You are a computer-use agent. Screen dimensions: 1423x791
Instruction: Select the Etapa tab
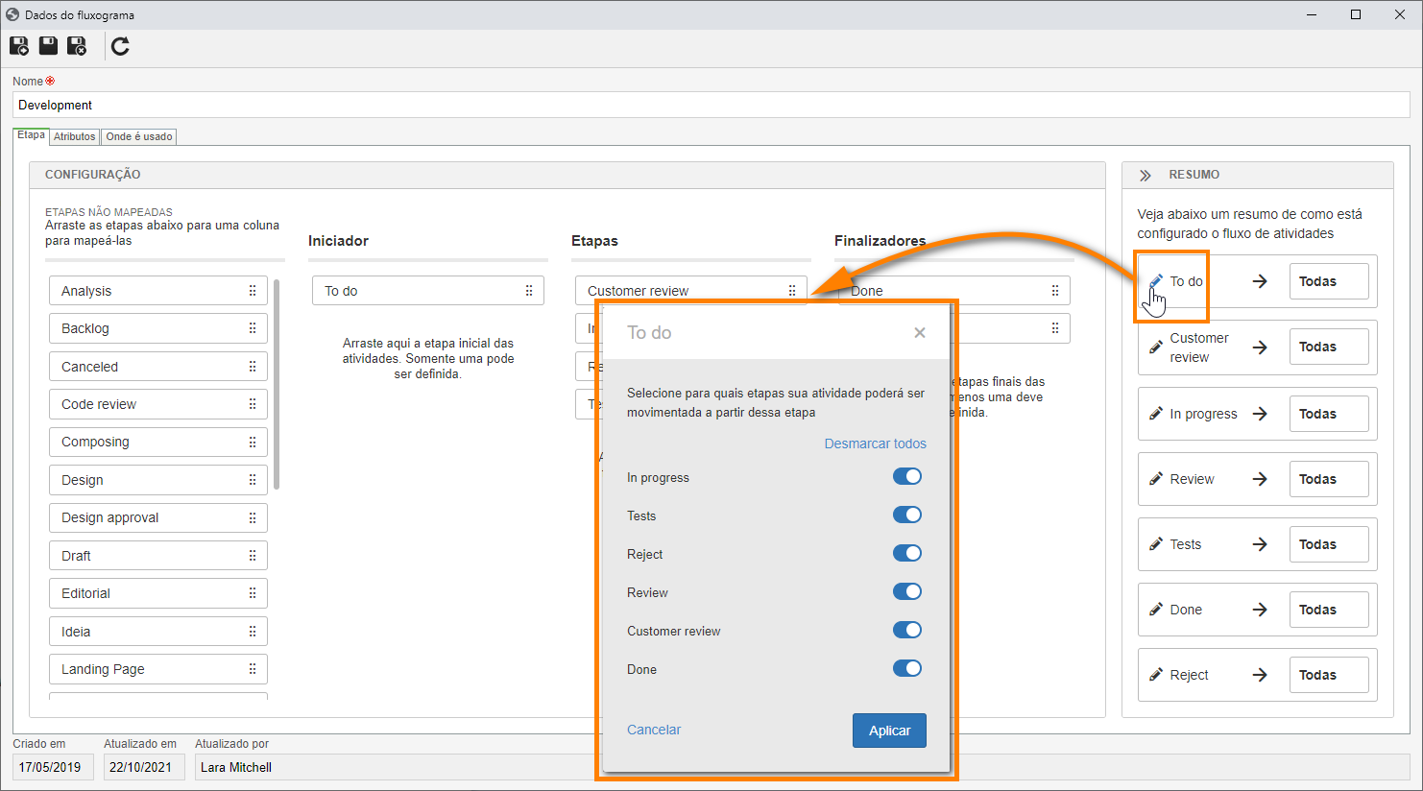(31, 135)
